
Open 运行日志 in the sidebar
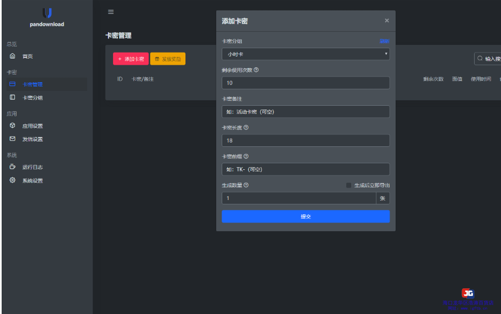click(x=32, y=167)
